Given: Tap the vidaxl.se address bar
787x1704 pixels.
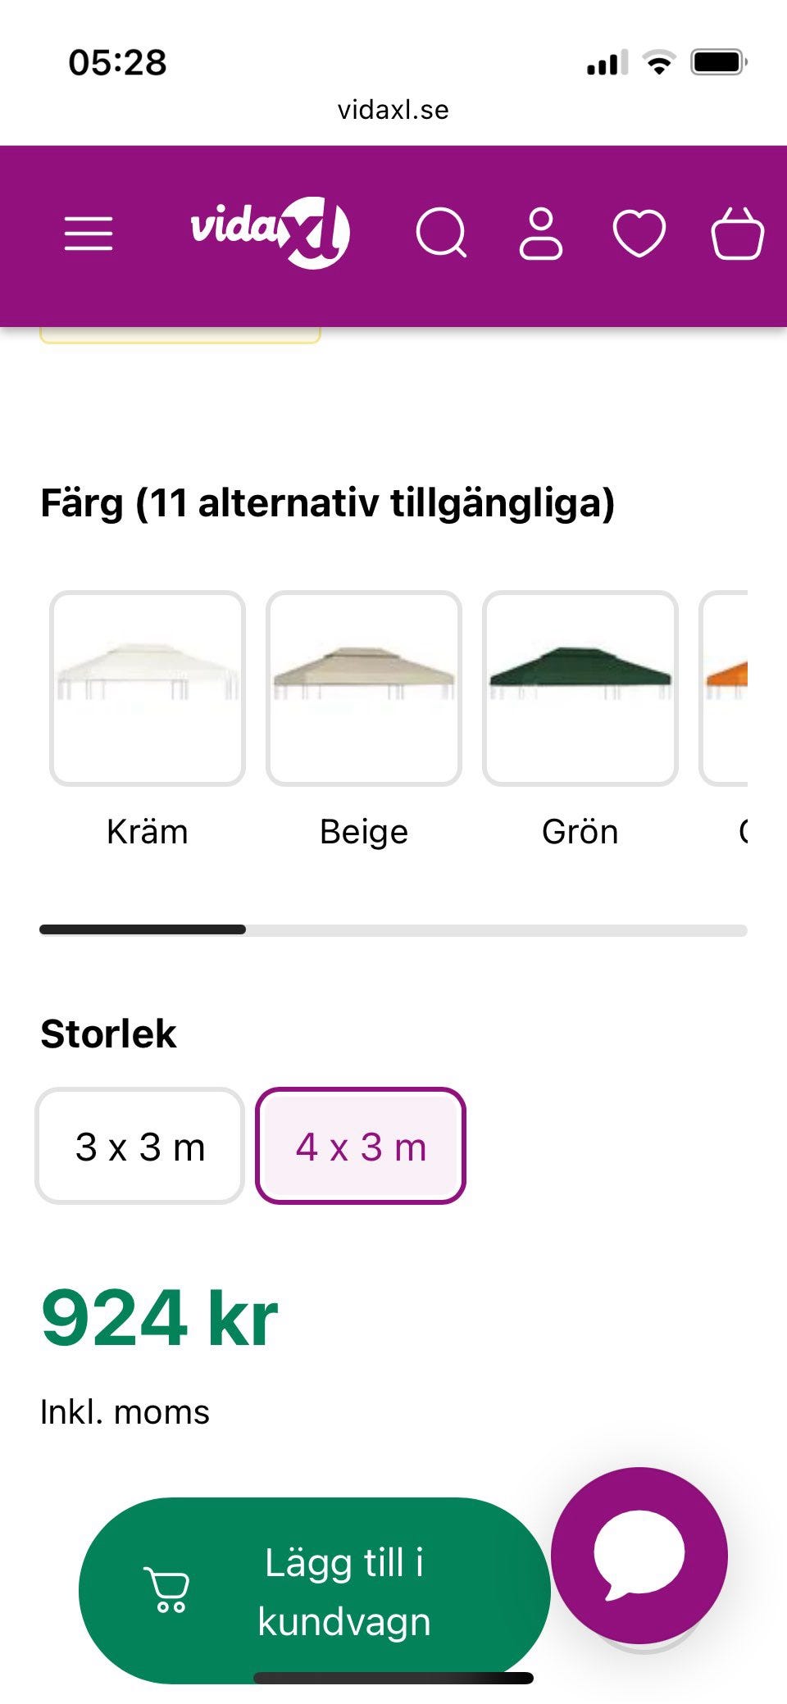Looking at the screenshot, I should pyautogui.click(x=393, y=110).
